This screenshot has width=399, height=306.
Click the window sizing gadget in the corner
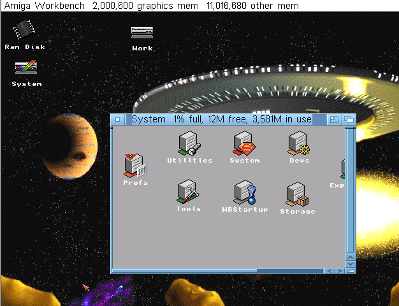point(351,271)
